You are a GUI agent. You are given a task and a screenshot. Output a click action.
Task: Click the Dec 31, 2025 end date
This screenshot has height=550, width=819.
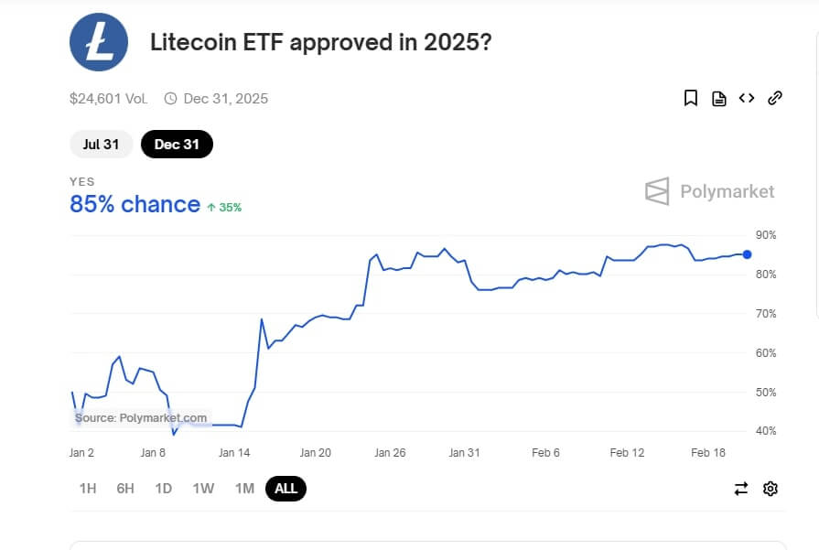(x=225, y=99)
